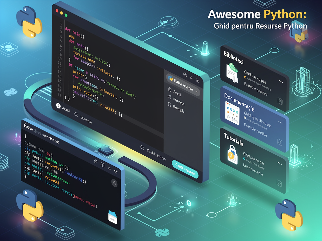The height and width of the screenshot is (241, 322).
Task: Click magnifier icon beside Exemple in editor bar
Action: [x=76, y=114]
